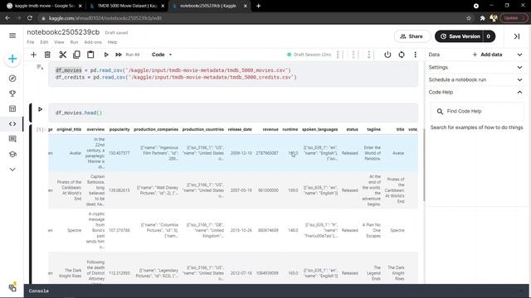Click the Avatar title cell in the first row
The image size is (531, 298).
(x=398, y=153)
